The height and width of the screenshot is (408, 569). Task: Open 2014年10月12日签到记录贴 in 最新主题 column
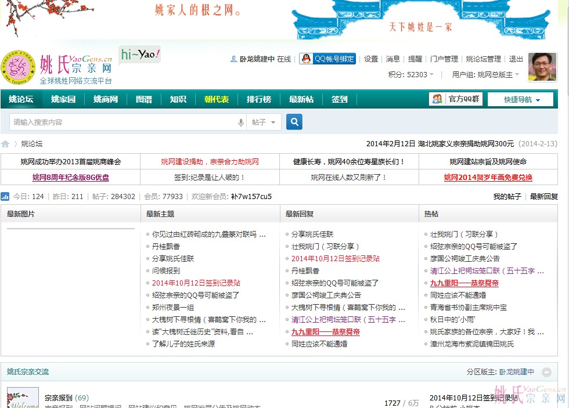pyautogui.click(x=196, y=283)
